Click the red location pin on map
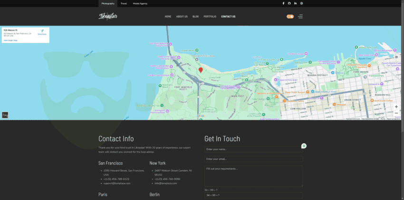The width and height of the screenshot is (404, 200). click(201, 70)
